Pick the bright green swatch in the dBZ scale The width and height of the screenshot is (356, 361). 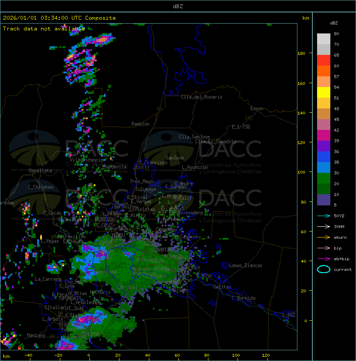(323, 178)
